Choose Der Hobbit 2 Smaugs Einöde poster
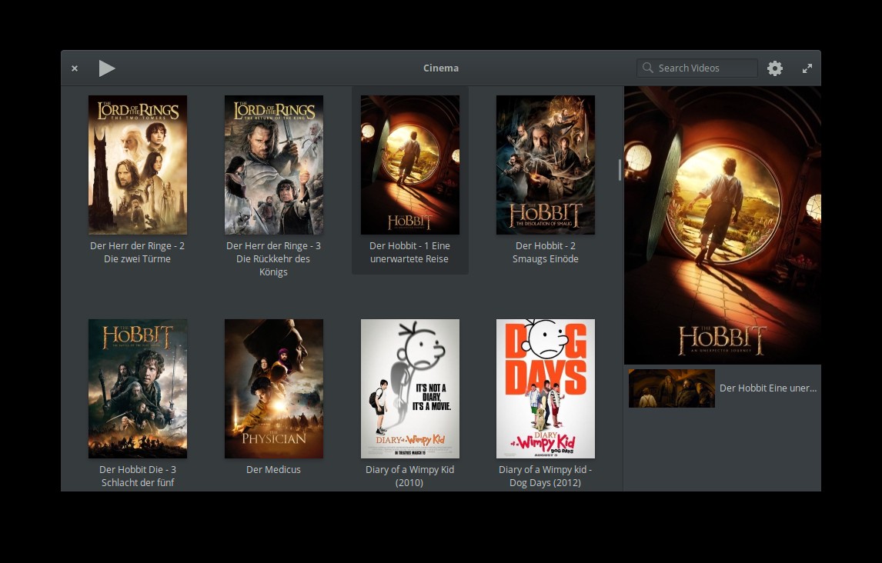 pos(545,165)
